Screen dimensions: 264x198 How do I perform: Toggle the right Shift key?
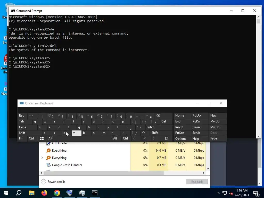pos(161,133)
